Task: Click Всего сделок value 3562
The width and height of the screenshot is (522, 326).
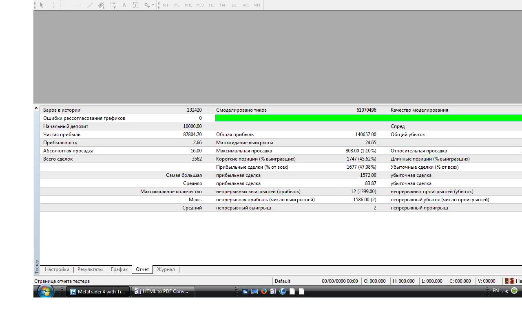Action: 197,159
